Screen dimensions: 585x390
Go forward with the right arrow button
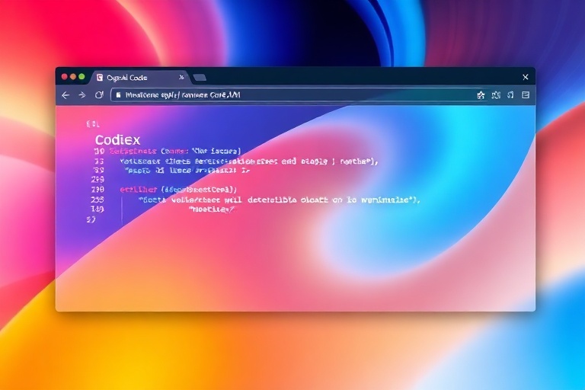point(82,95)
